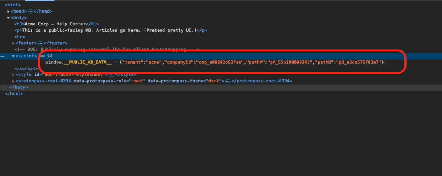Screen dimensions: 442x176
Task: Collapse the body element triangle
Action: 8,18
